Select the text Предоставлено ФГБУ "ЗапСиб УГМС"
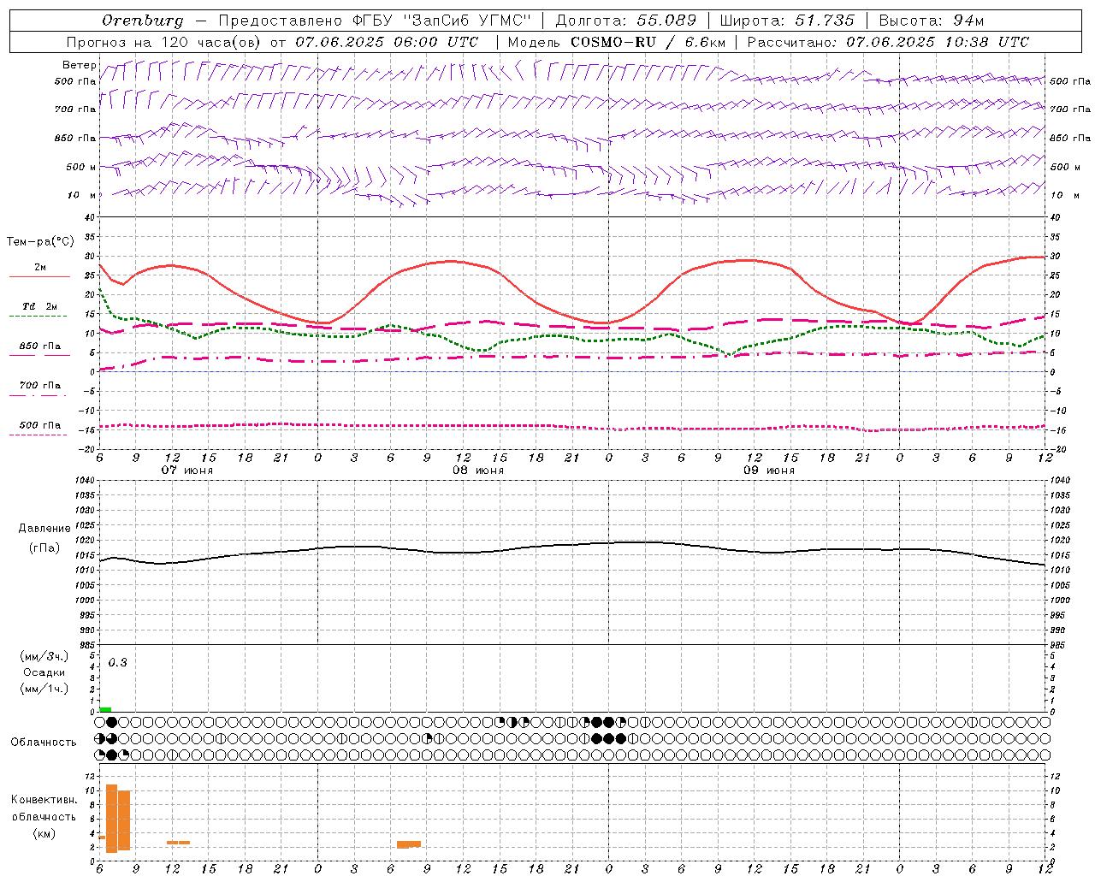The width and height of the screenshot is (1095, 876). pyautogui.click(x=376, y=21)
